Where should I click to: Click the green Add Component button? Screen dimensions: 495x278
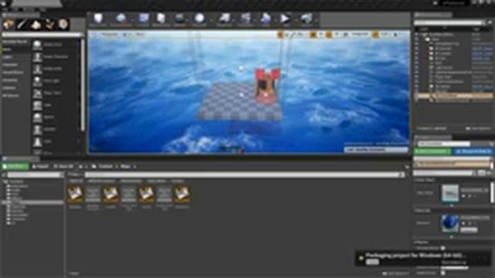click(x=432, y=151)
